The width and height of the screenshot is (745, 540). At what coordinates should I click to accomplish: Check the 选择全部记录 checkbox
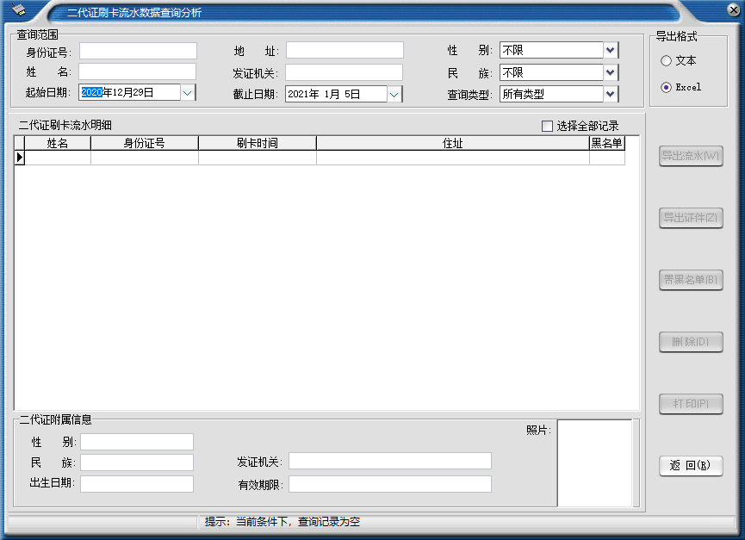[x=547, y=127]
